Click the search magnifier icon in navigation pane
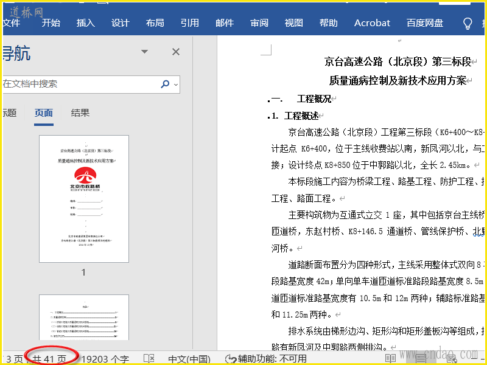 pos(165,84)
